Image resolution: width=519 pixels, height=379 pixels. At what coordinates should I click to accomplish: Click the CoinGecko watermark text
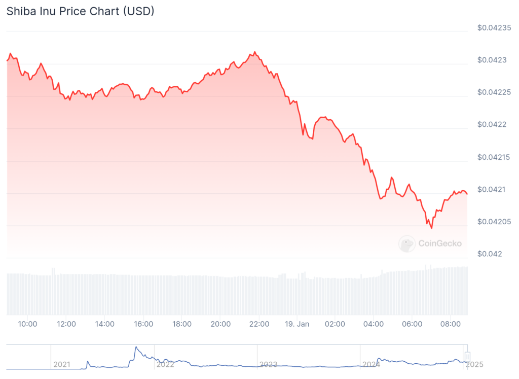[x=440, y=244]
